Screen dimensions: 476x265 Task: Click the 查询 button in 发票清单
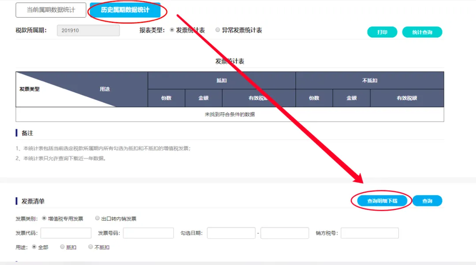coord(427,201)
